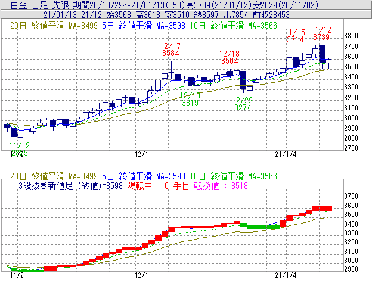Click the lower chart 20日 終値平滑 MA=3499 label
372x282 pixels.
[x=54, y=176]
